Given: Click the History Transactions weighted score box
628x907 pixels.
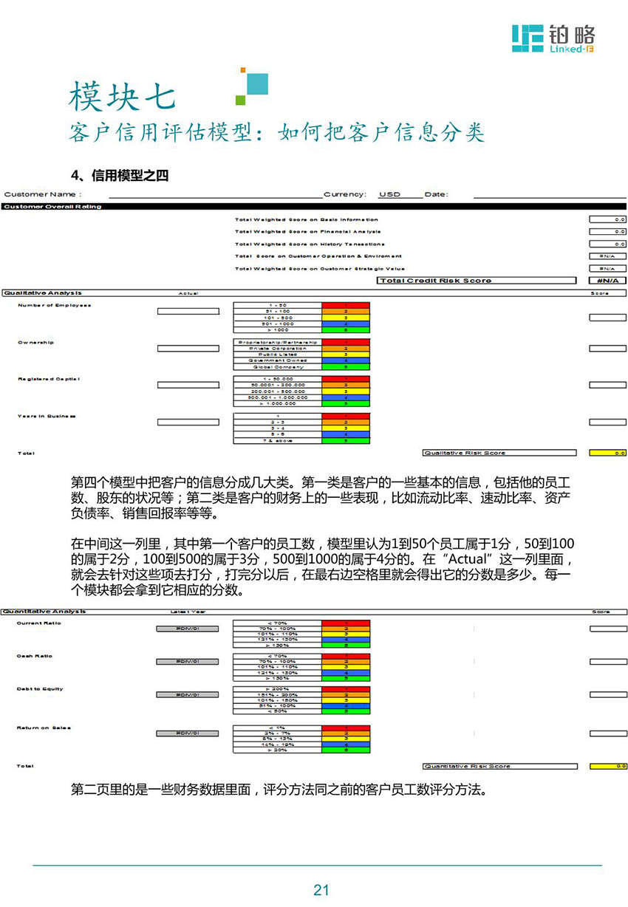Looking at the screenshot, I should (x=607, y=244).
